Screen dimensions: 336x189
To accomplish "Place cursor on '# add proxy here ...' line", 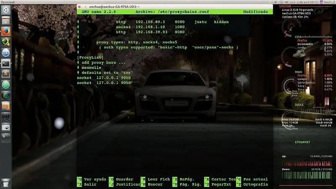I will click(101, 63).
